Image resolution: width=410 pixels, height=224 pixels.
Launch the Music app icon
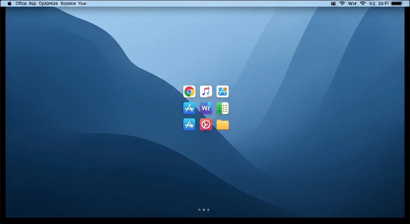pos(206,92)
